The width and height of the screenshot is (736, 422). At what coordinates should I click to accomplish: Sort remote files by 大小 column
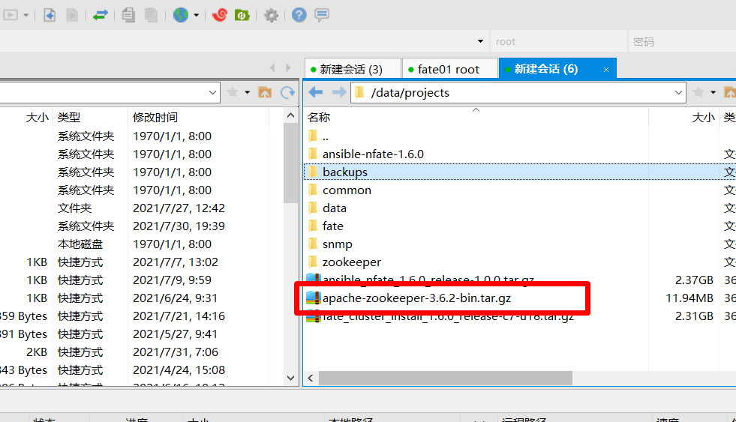pos(704,117)
